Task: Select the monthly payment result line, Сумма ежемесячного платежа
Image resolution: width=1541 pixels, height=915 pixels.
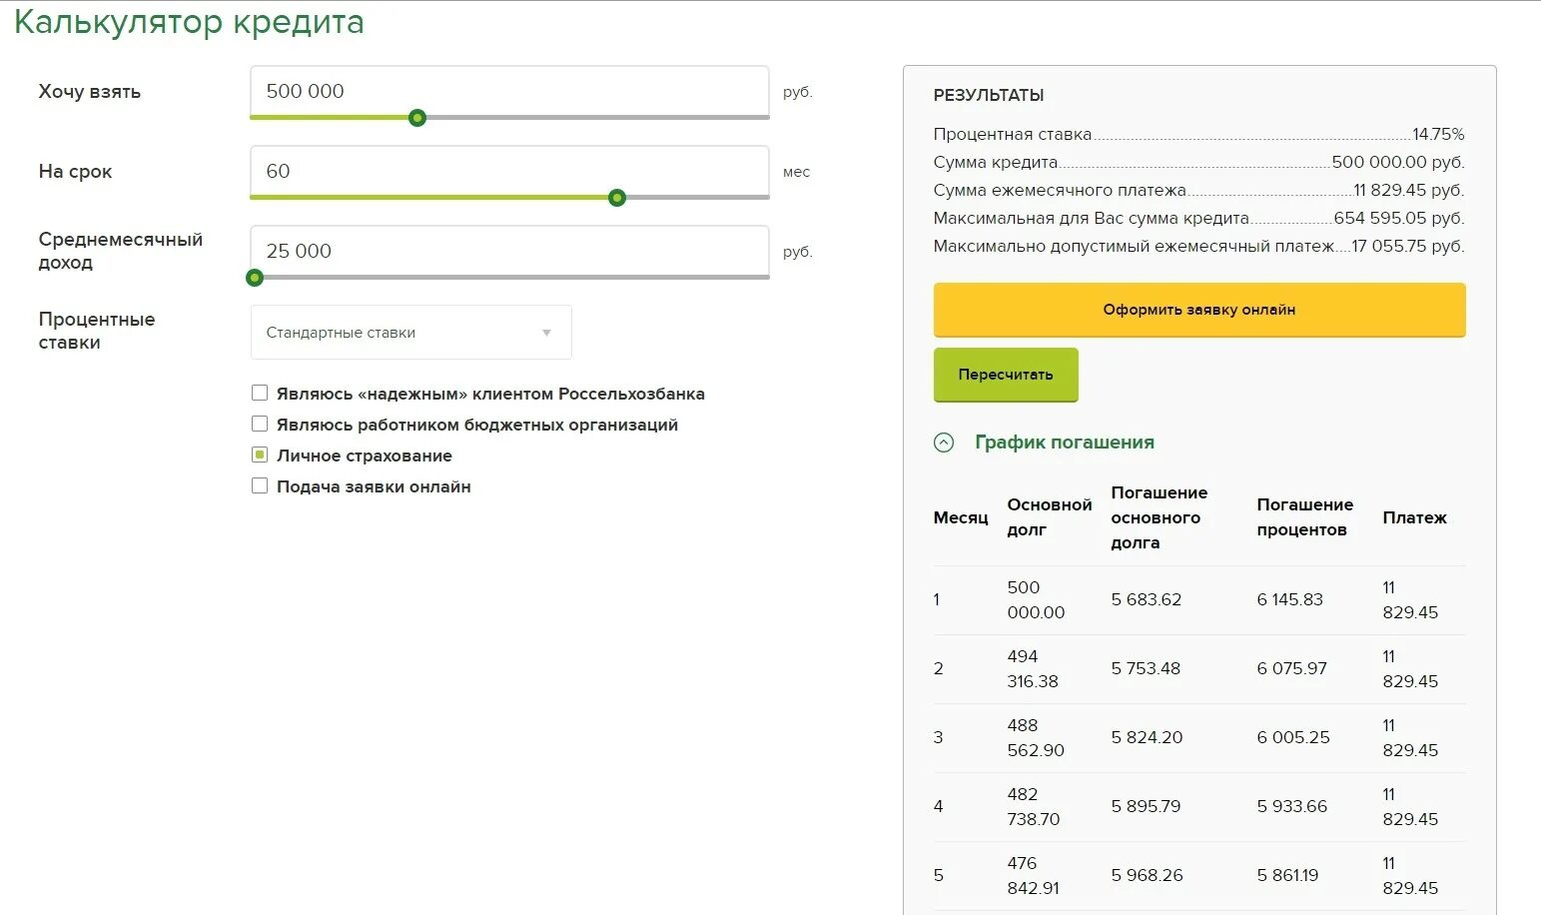Action: point(1198,190)
